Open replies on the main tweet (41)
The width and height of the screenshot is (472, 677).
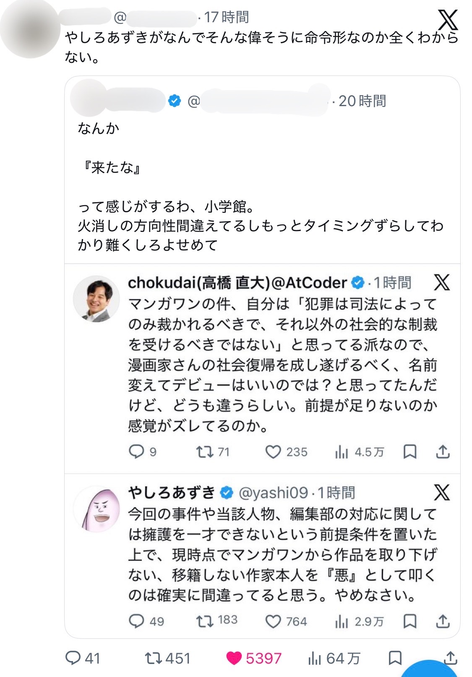point(73,658)
